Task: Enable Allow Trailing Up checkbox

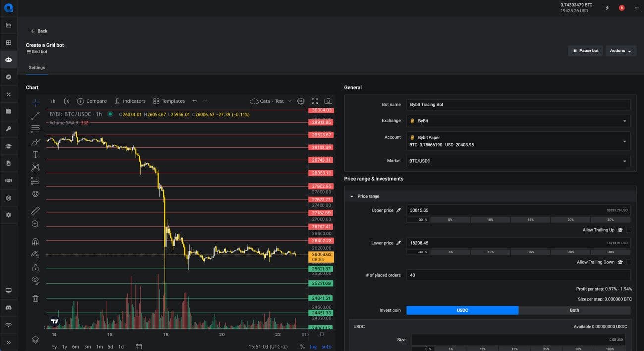Action: click(x=629, y=230)
